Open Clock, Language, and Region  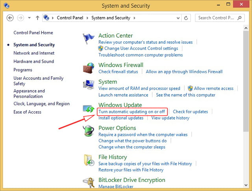[x=41, y=104]
